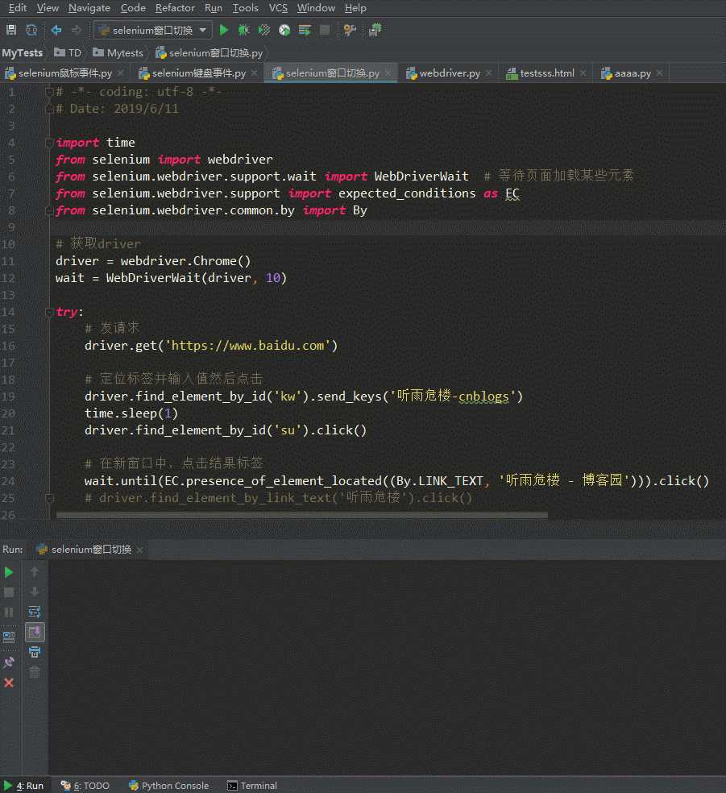Close the selenium键盘事件.py tab
The height and width of the screenshot is (793, 726).
[x=255, y=73]
